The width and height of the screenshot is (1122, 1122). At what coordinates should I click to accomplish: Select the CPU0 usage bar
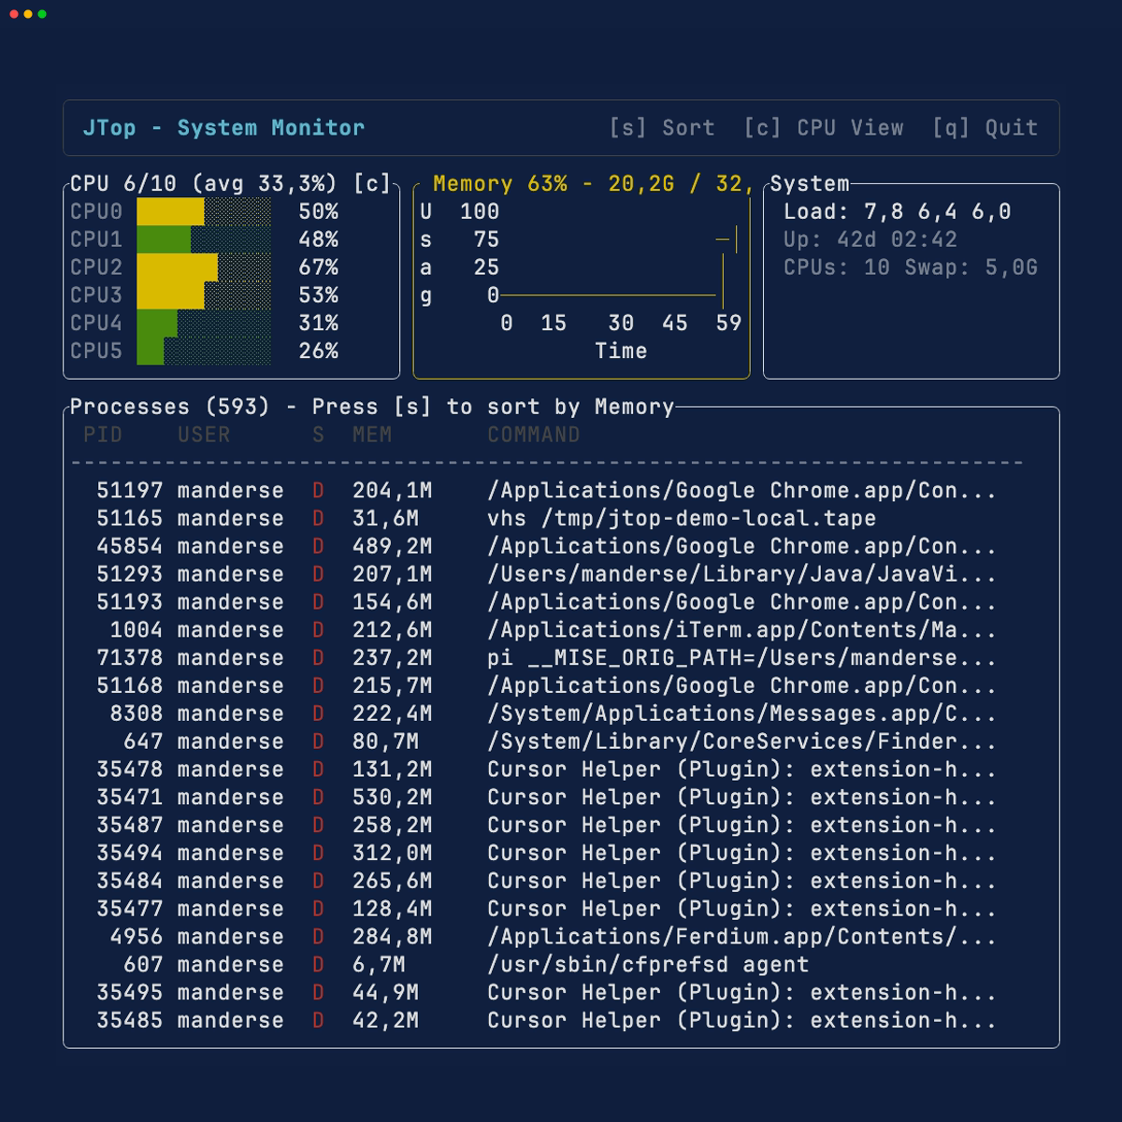pos(204,211)
